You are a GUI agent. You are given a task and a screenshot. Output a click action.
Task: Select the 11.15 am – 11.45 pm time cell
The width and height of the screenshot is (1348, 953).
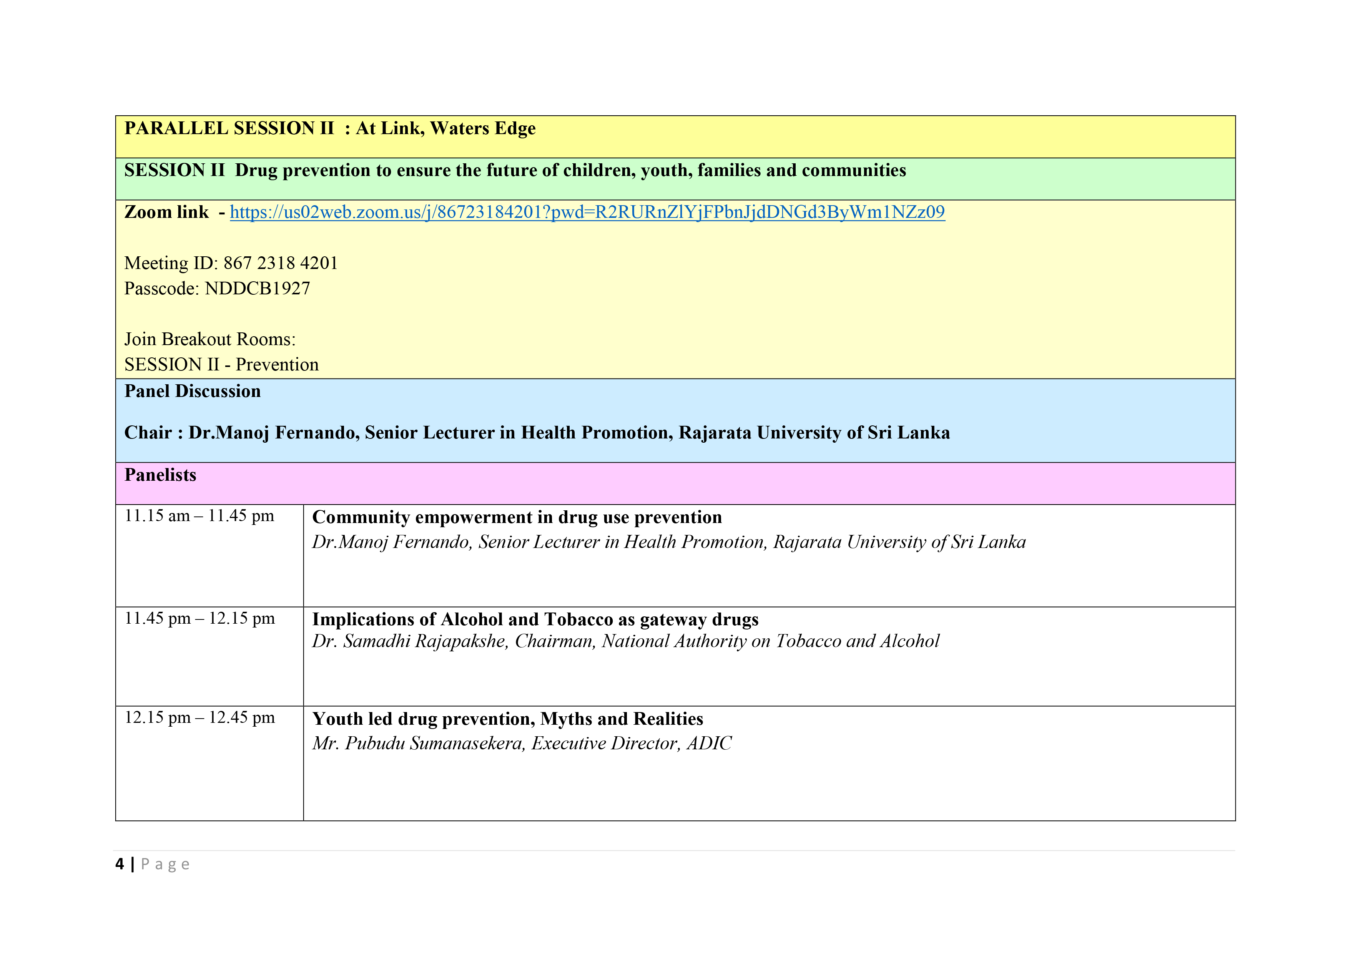(x=199, y=516)
